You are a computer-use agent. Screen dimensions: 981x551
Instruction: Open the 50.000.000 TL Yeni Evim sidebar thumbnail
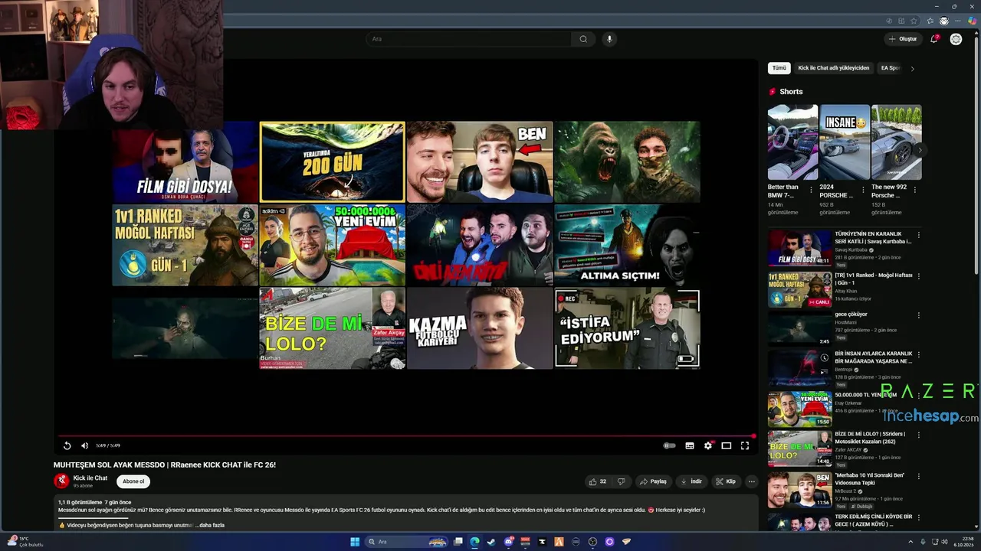(799, 409)
